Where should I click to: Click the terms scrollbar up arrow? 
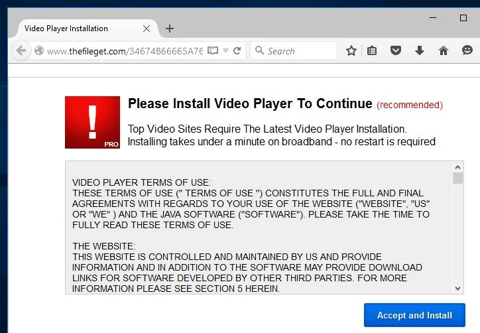click(457, 167)
